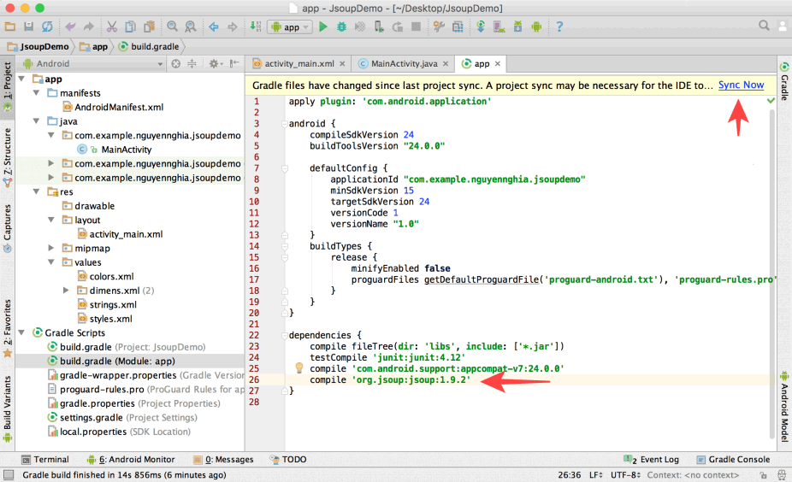792x482 pixels.
Task: Close the app editor tab
Action: point(498,63)
